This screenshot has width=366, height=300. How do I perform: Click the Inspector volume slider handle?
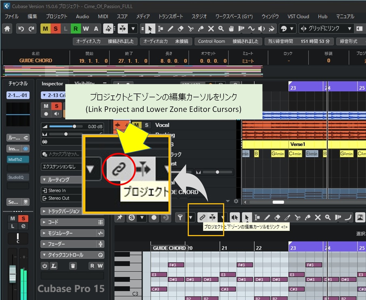click(x=74, y=126)
